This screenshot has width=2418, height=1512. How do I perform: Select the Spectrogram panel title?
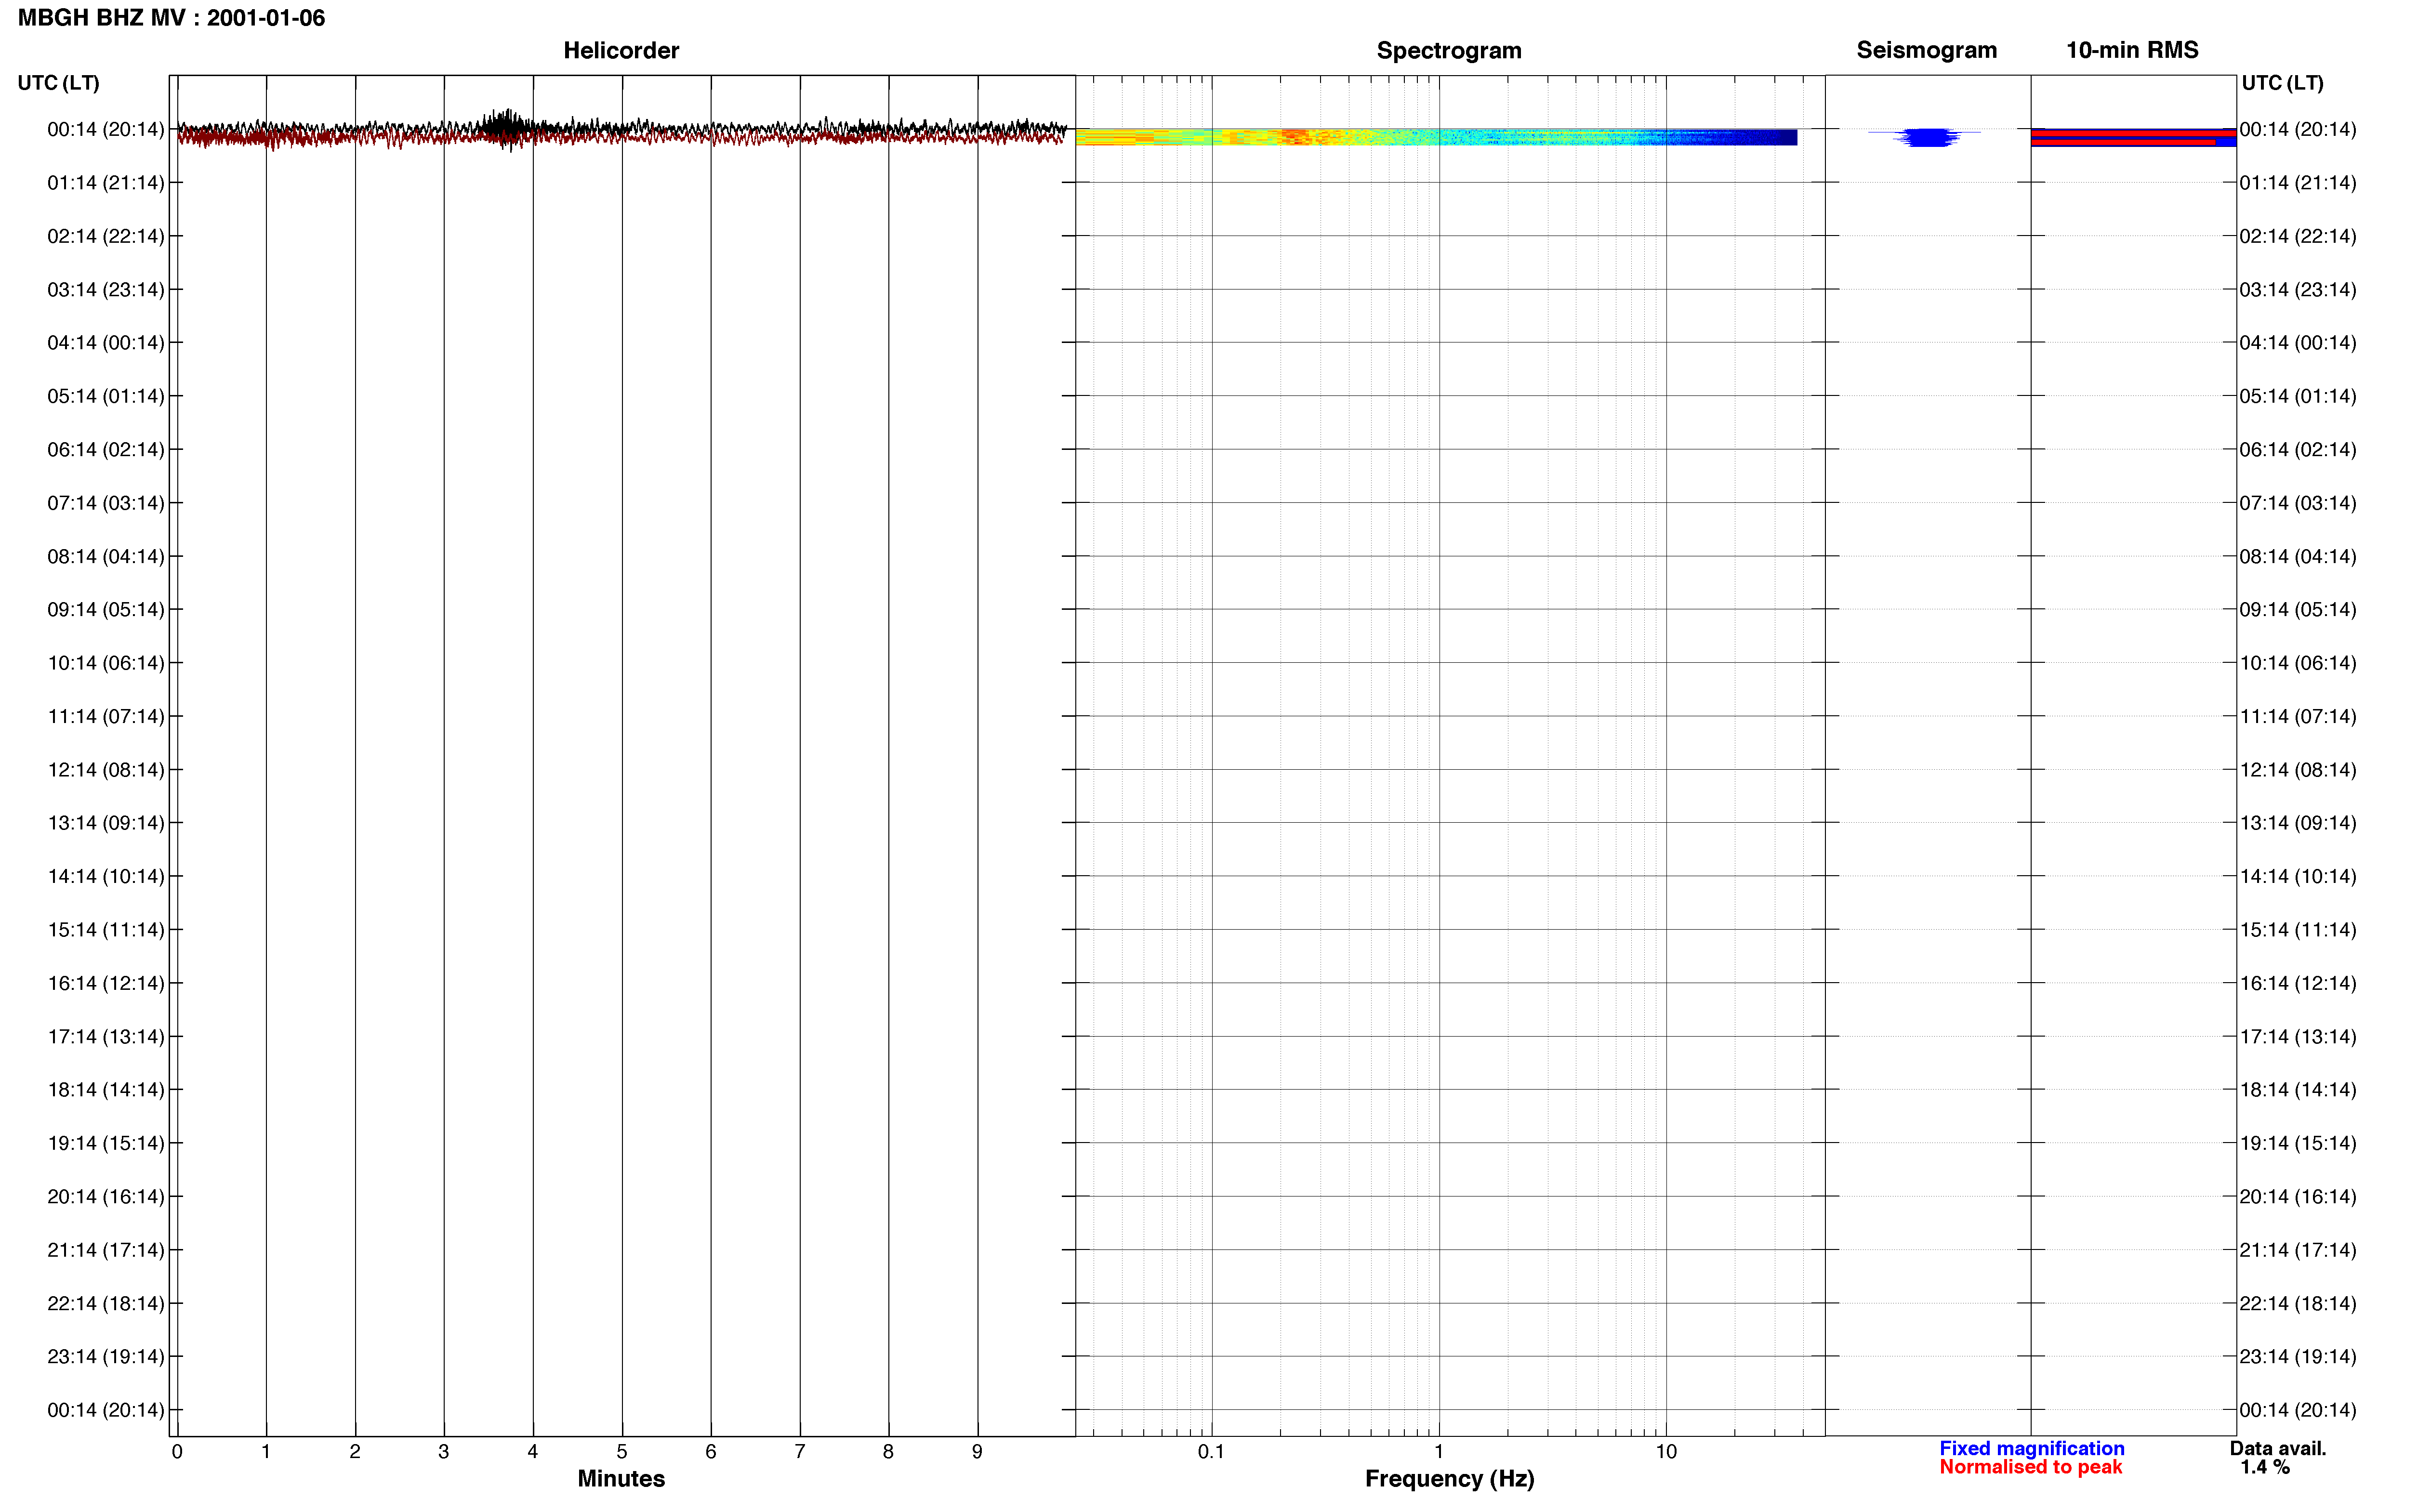click(x=1449, y=50)
